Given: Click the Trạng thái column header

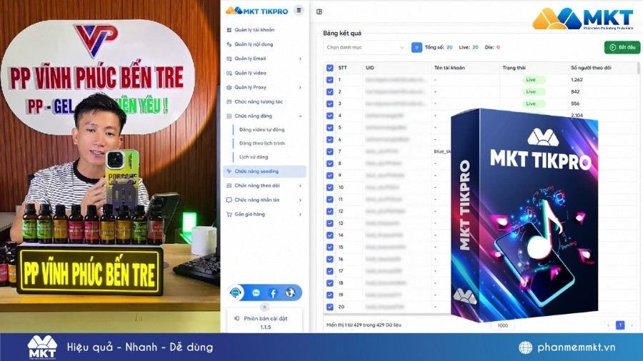Looking at the screenshot, I should point(514,68).
